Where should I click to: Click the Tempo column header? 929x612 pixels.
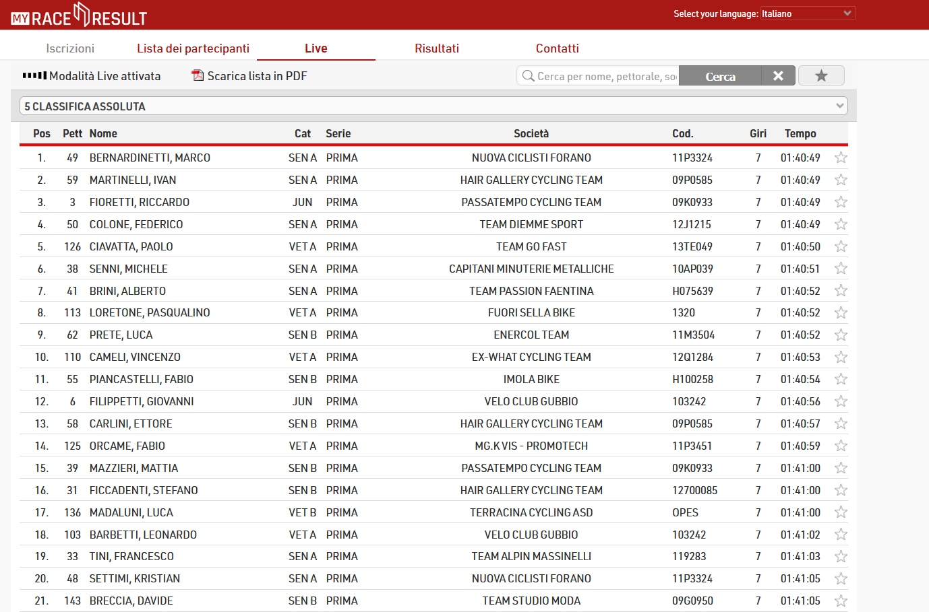click(800, 133)
